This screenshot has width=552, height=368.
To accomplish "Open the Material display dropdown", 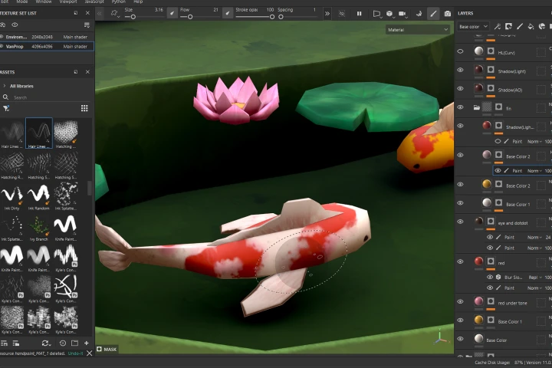I will point(418,30).
